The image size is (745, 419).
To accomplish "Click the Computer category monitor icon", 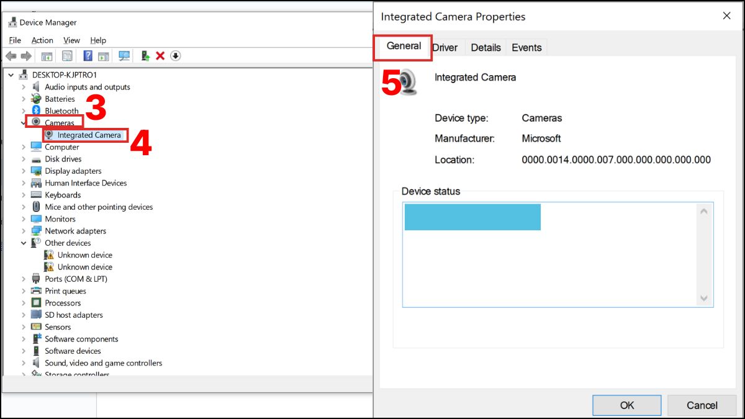I will (x=36, y=147).
